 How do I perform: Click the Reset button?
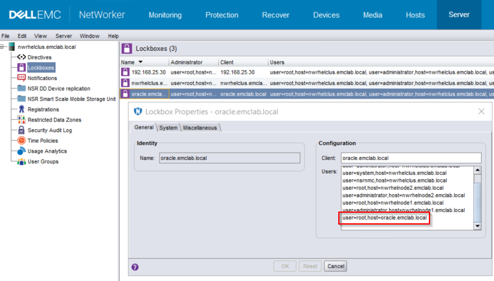[x=310, y=266]
